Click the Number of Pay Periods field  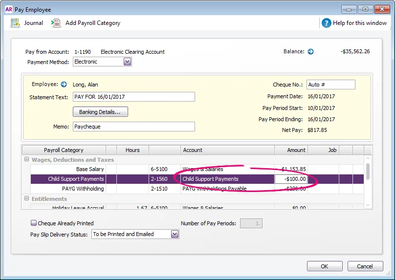point(251,223)
